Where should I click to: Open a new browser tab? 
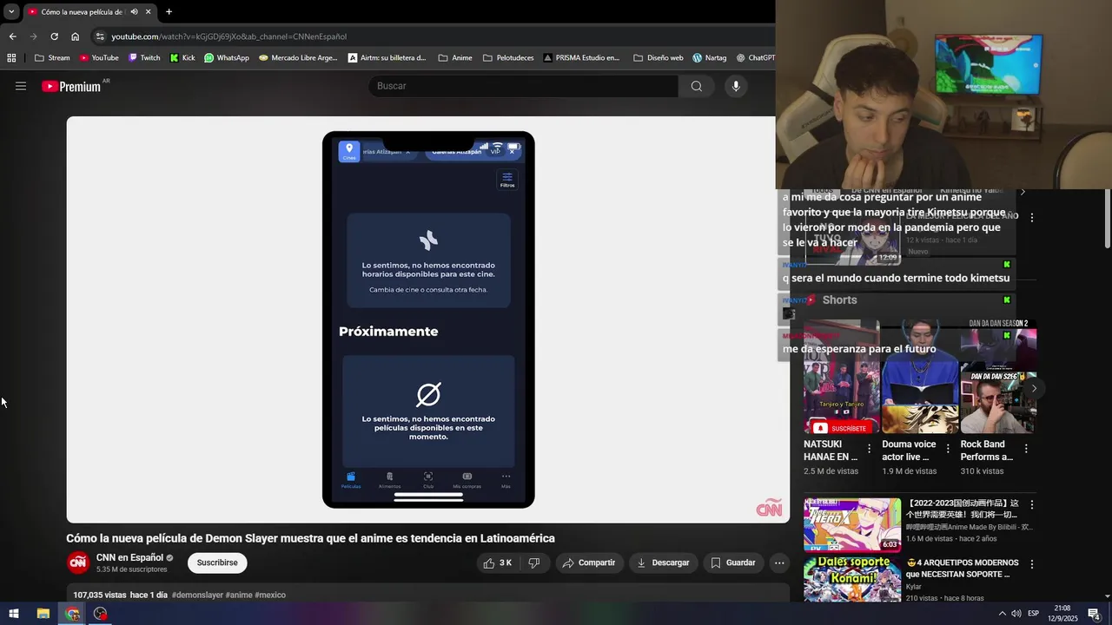point(169,11)
